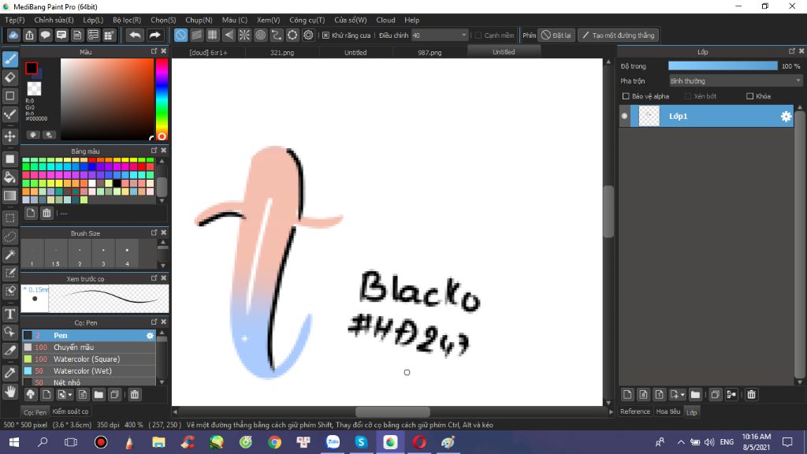The width and height of the screenshot is (807, 454).
Task: Select the Eraser tool in left toolbar
Action: point(10,77)
